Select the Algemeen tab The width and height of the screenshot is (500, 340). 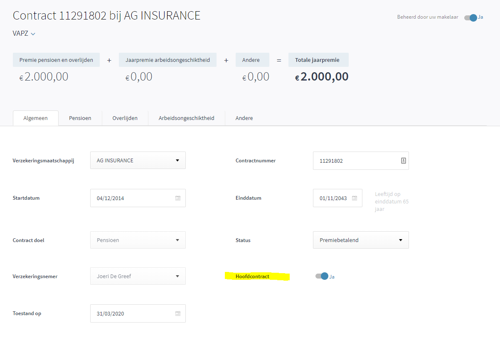point(35,118)
